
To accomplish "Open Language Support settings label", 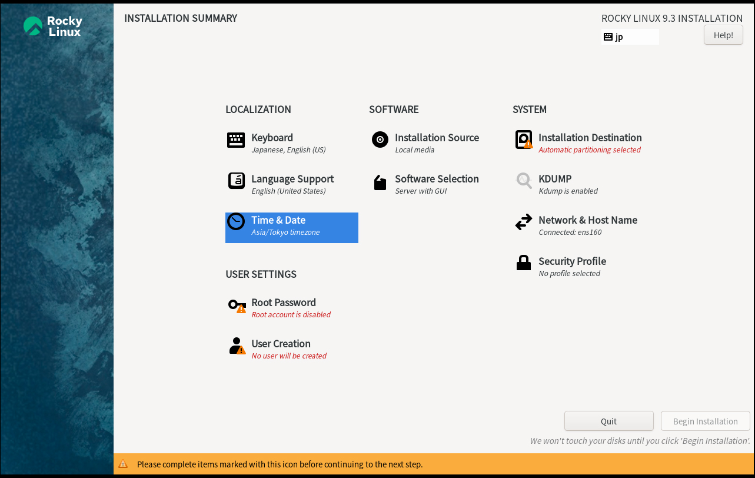I will pyautogui.click(x=292, y=179).
